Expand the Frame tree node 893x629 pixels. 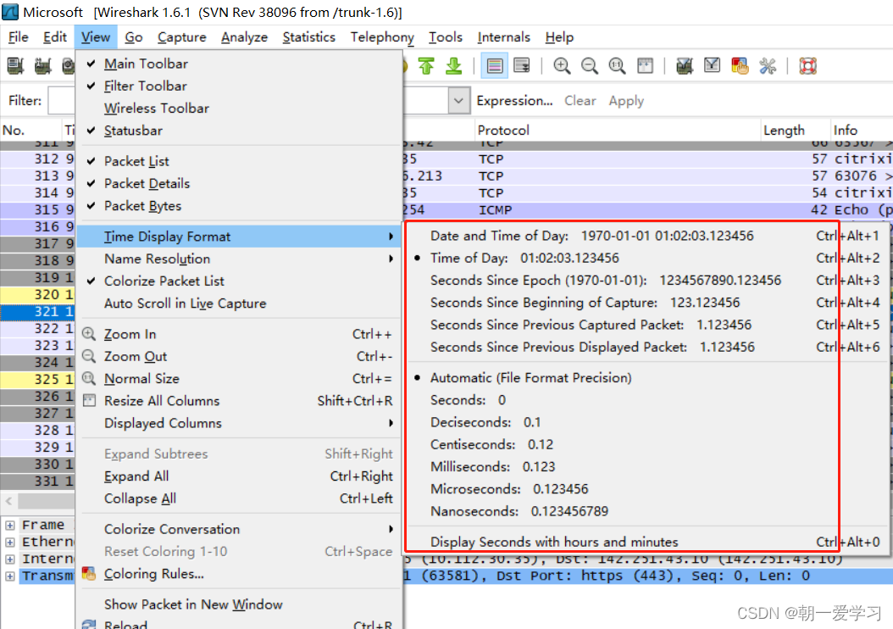[x=9, y=525]
